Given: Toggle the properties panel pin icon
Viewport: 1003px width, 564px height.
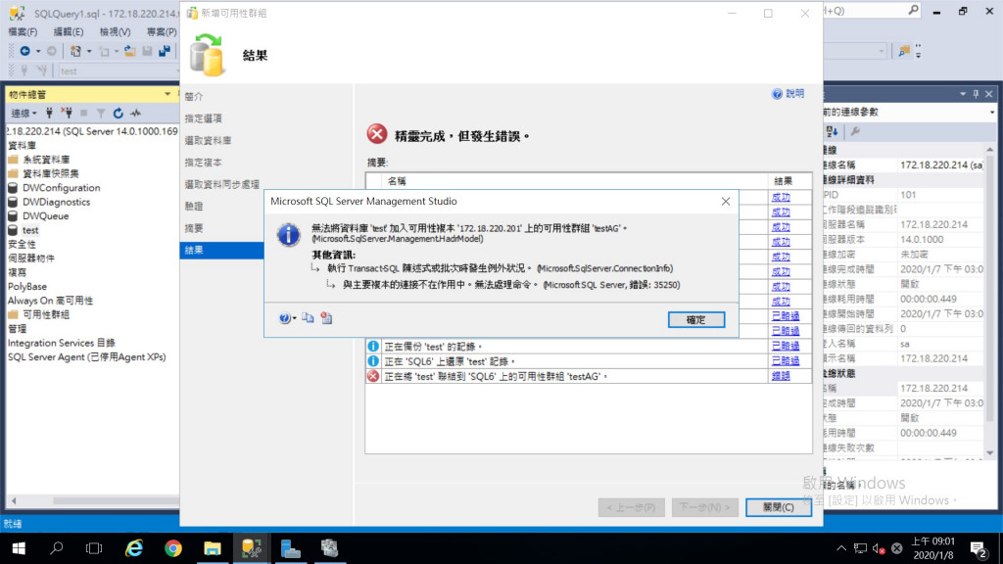Looking at the screenshot, I should pos(976,94).
